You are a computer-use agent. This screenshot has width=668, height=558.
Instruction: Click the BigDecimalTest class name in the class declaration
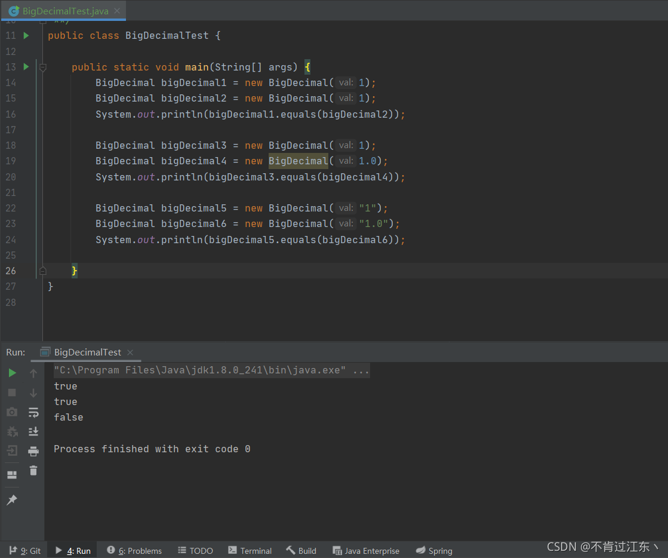tap(167, 35)
